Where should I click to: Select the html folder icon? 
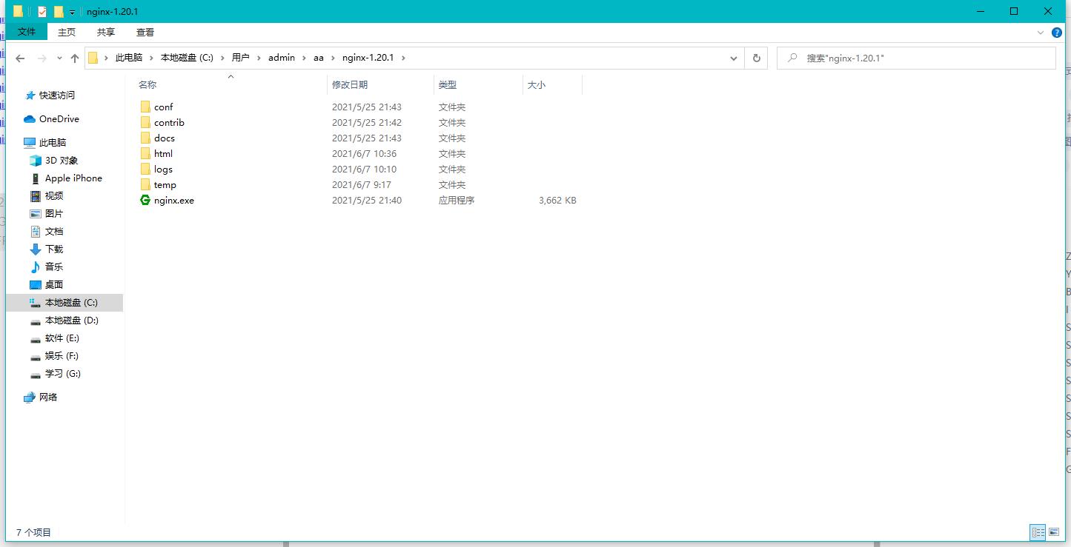(145, 154)
